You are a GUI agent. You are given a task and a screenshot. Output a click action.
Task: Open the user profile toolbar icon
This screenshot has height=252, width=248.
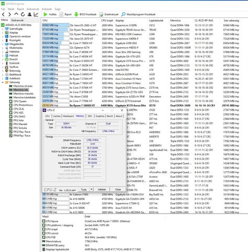(29, 14)
